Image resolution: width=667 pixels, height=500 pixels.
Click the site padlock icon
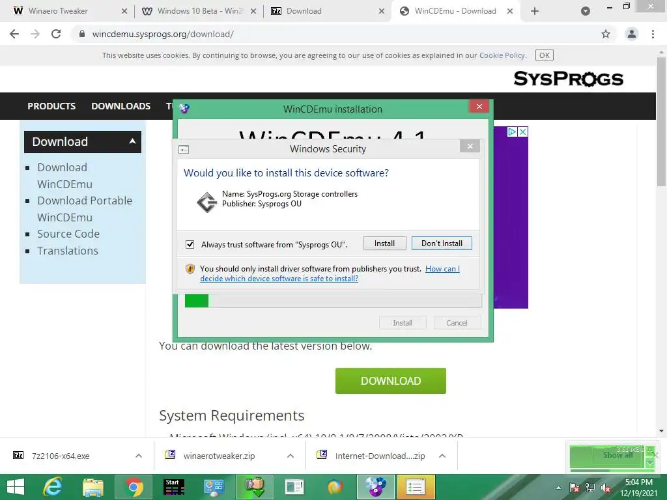(x=82, y=34)
